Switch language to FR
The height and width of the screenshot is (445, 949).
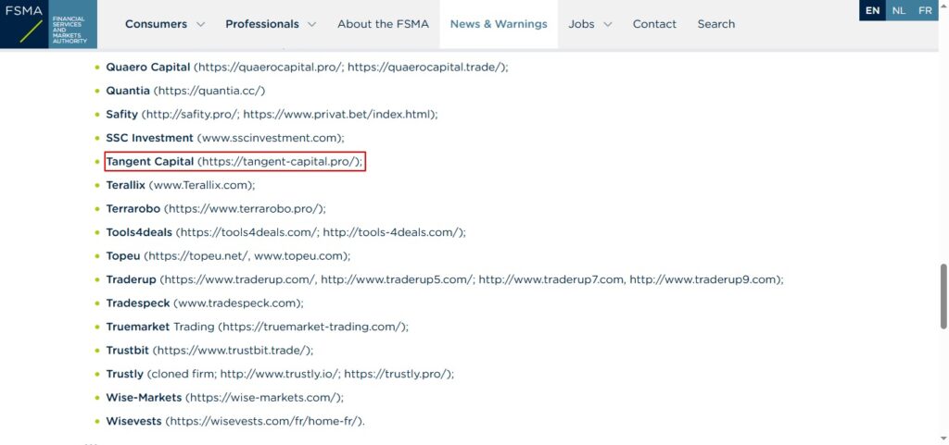[925, 10]
